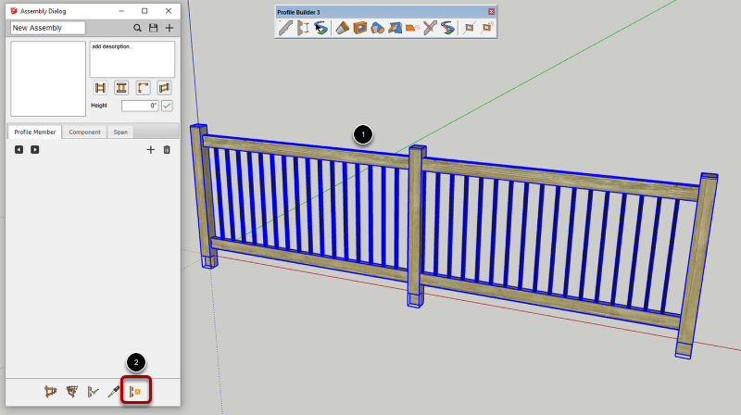This screenshot has height=415, width=741.
Task: Save the assembly with the floppy disk icon
Action: 154,29
